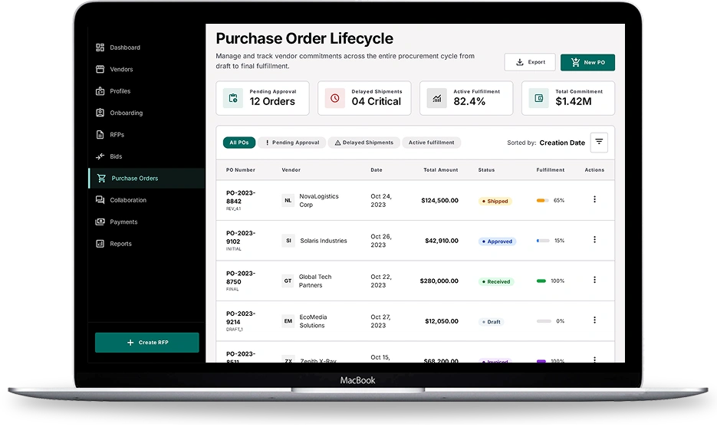
Task: Open the Bids icon in sidebar
Action: (100, 156)
